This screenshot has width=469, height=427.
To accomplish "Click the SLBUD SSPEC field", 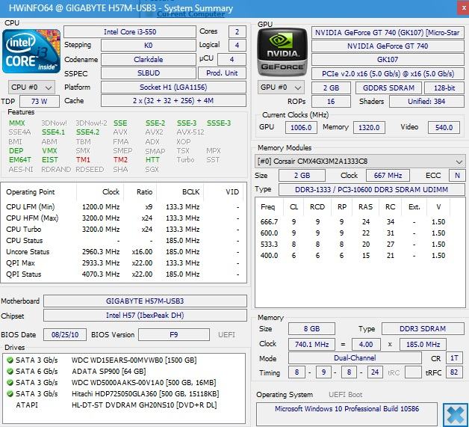I will point(149,73).
